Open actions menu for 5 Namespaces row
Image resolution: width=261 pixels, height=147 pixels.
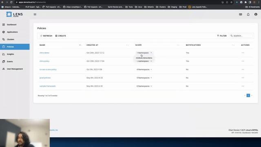[x=243, y=78]
